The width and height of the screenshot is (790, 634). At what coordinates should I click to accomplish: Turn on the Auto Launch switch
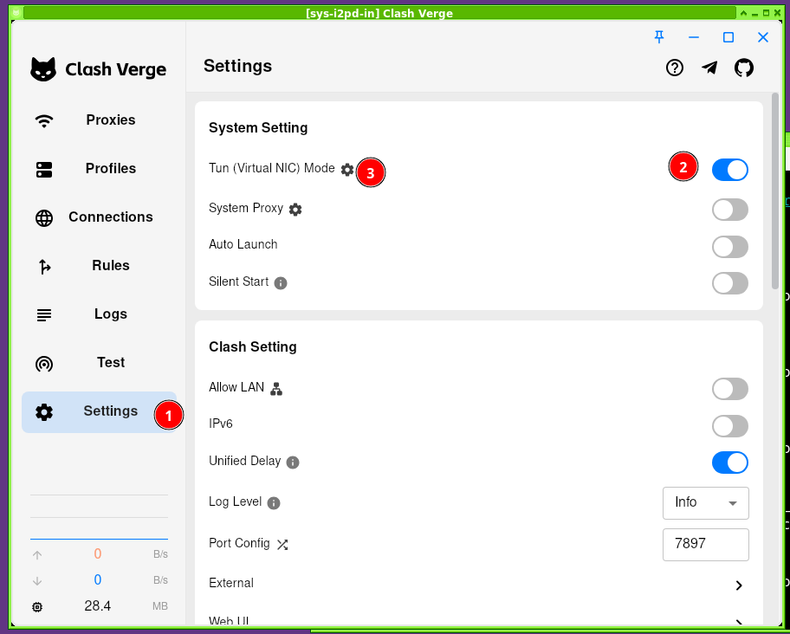(730, 247)
